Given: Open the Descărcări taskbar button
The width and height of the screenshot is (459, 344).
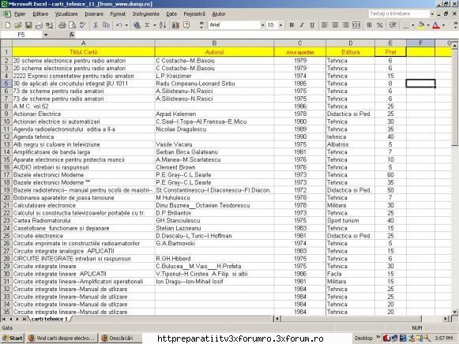Looking at the screenshot, I should click(x=120, y=338).
